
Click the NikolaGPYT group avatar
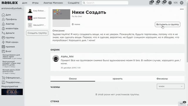(x=30, y=25)
